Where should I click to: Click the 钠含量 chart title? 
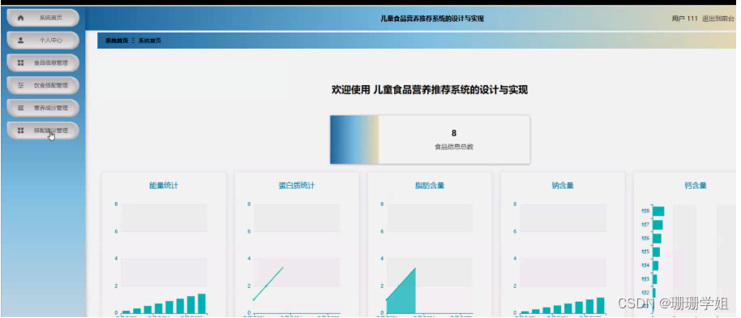click(563, 186)
